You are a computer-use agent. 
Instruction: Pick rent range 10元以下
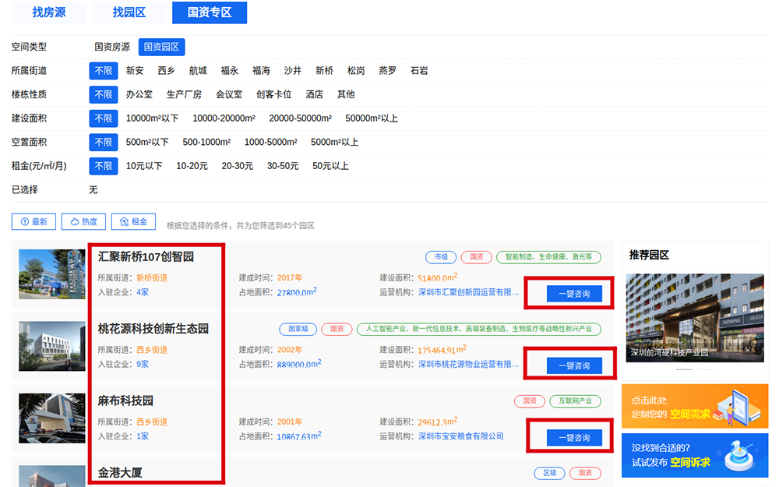point(144,166)
